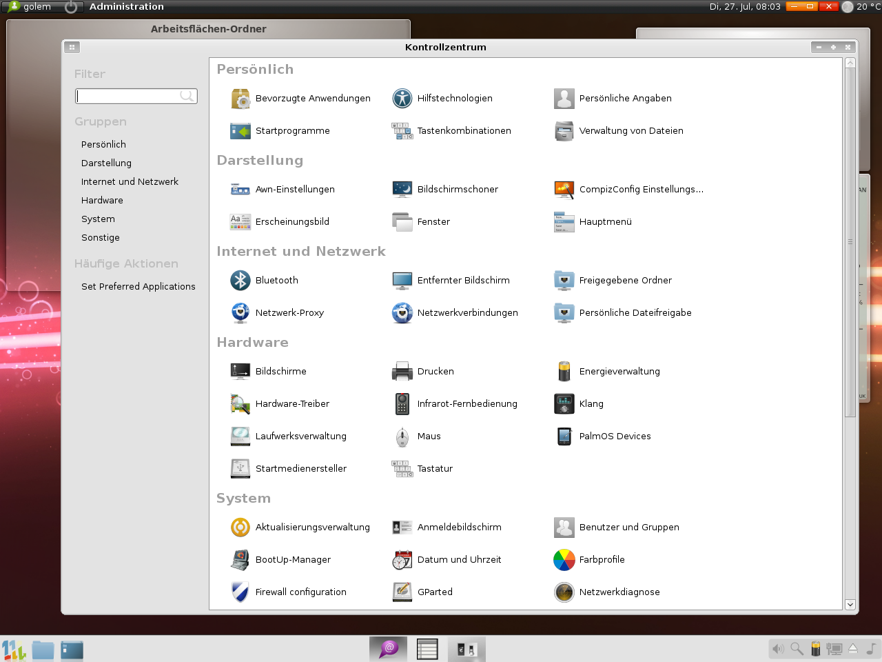The width and height of the screenshot is (882, 662).
Task: Click the Set Preferred Applications action
Action: (x=138, y=286)
